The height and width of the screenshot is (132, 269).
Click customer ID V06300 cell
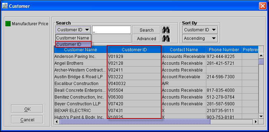pos(134,97)
